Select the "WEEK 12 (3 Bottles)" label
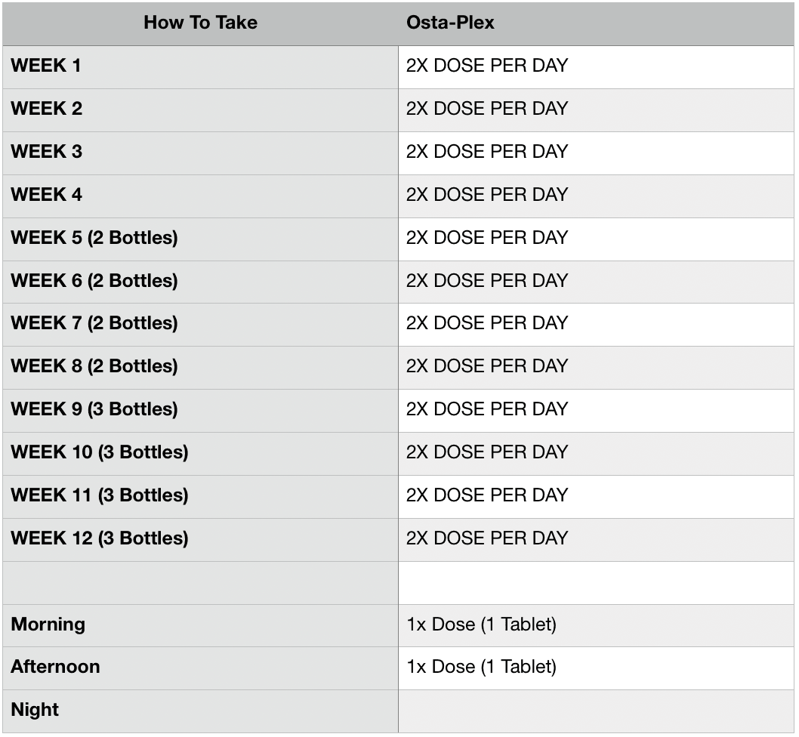This screenshot has height=737, width=799. pos(100,538)
